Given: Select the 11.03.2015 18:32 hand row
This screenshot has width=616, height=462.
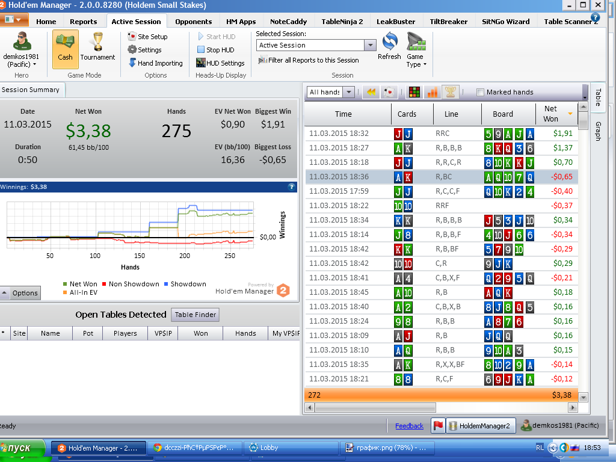Looking at the screenshot, I should pos(441,134).
